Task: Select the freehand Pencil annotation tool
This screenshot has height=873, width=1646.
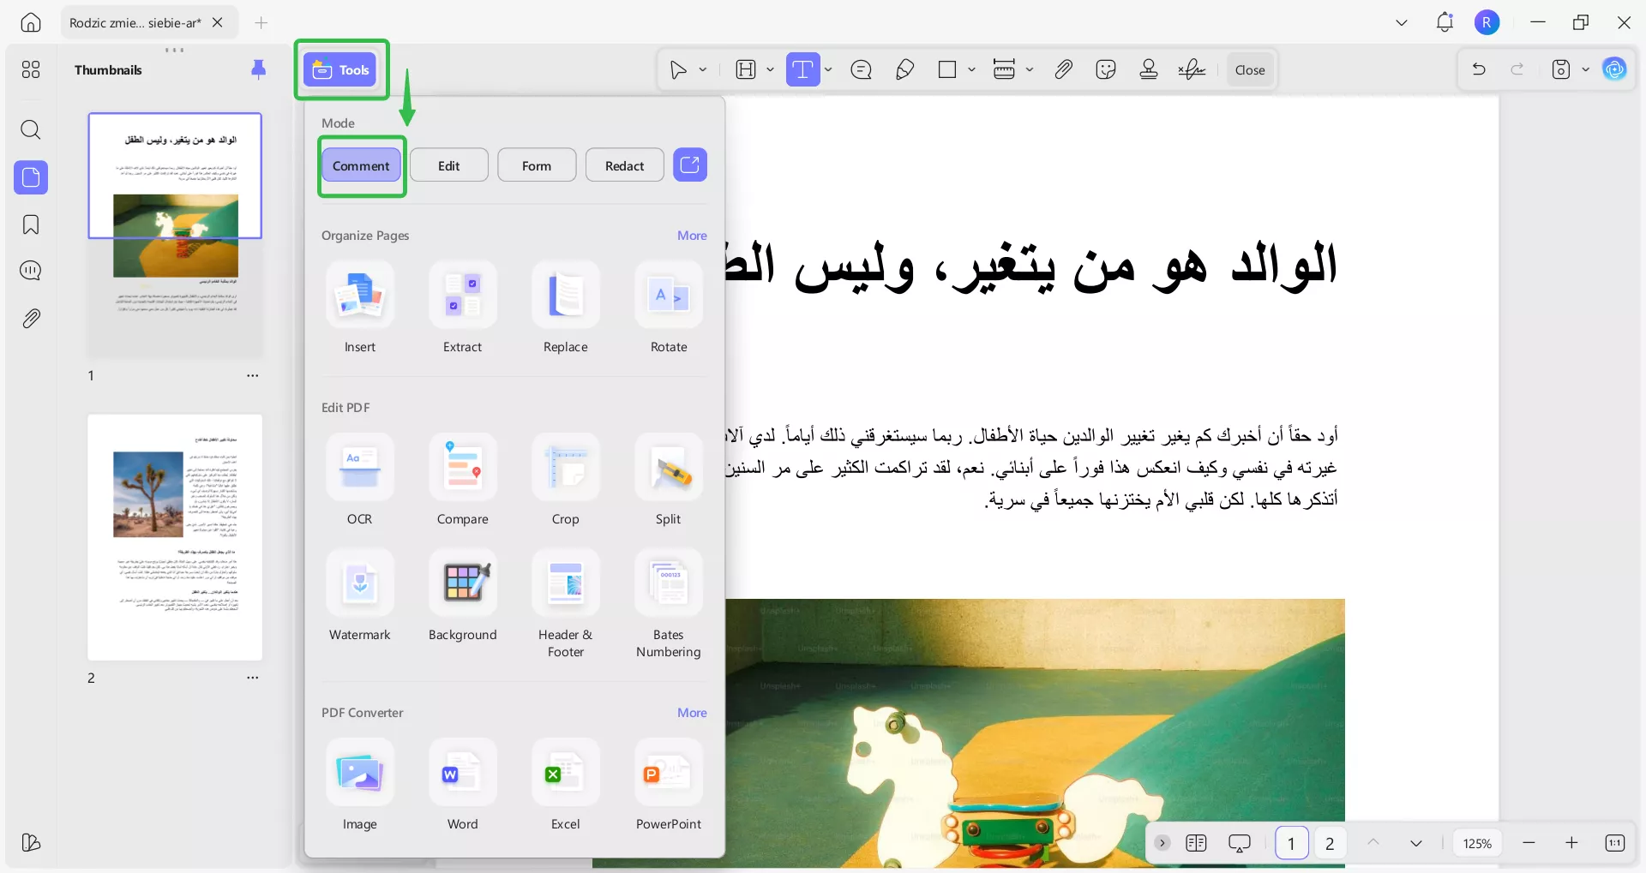Action: pyautogui.click(x=904, y=69)
